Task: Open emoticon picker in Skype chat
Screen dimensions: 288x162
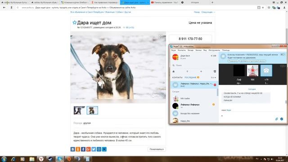Action: coord(282,119)
